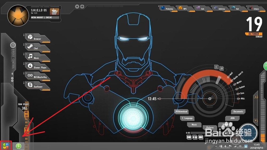
Task: Open the green 360 browser taskbar icon
Action: point(19,146)
